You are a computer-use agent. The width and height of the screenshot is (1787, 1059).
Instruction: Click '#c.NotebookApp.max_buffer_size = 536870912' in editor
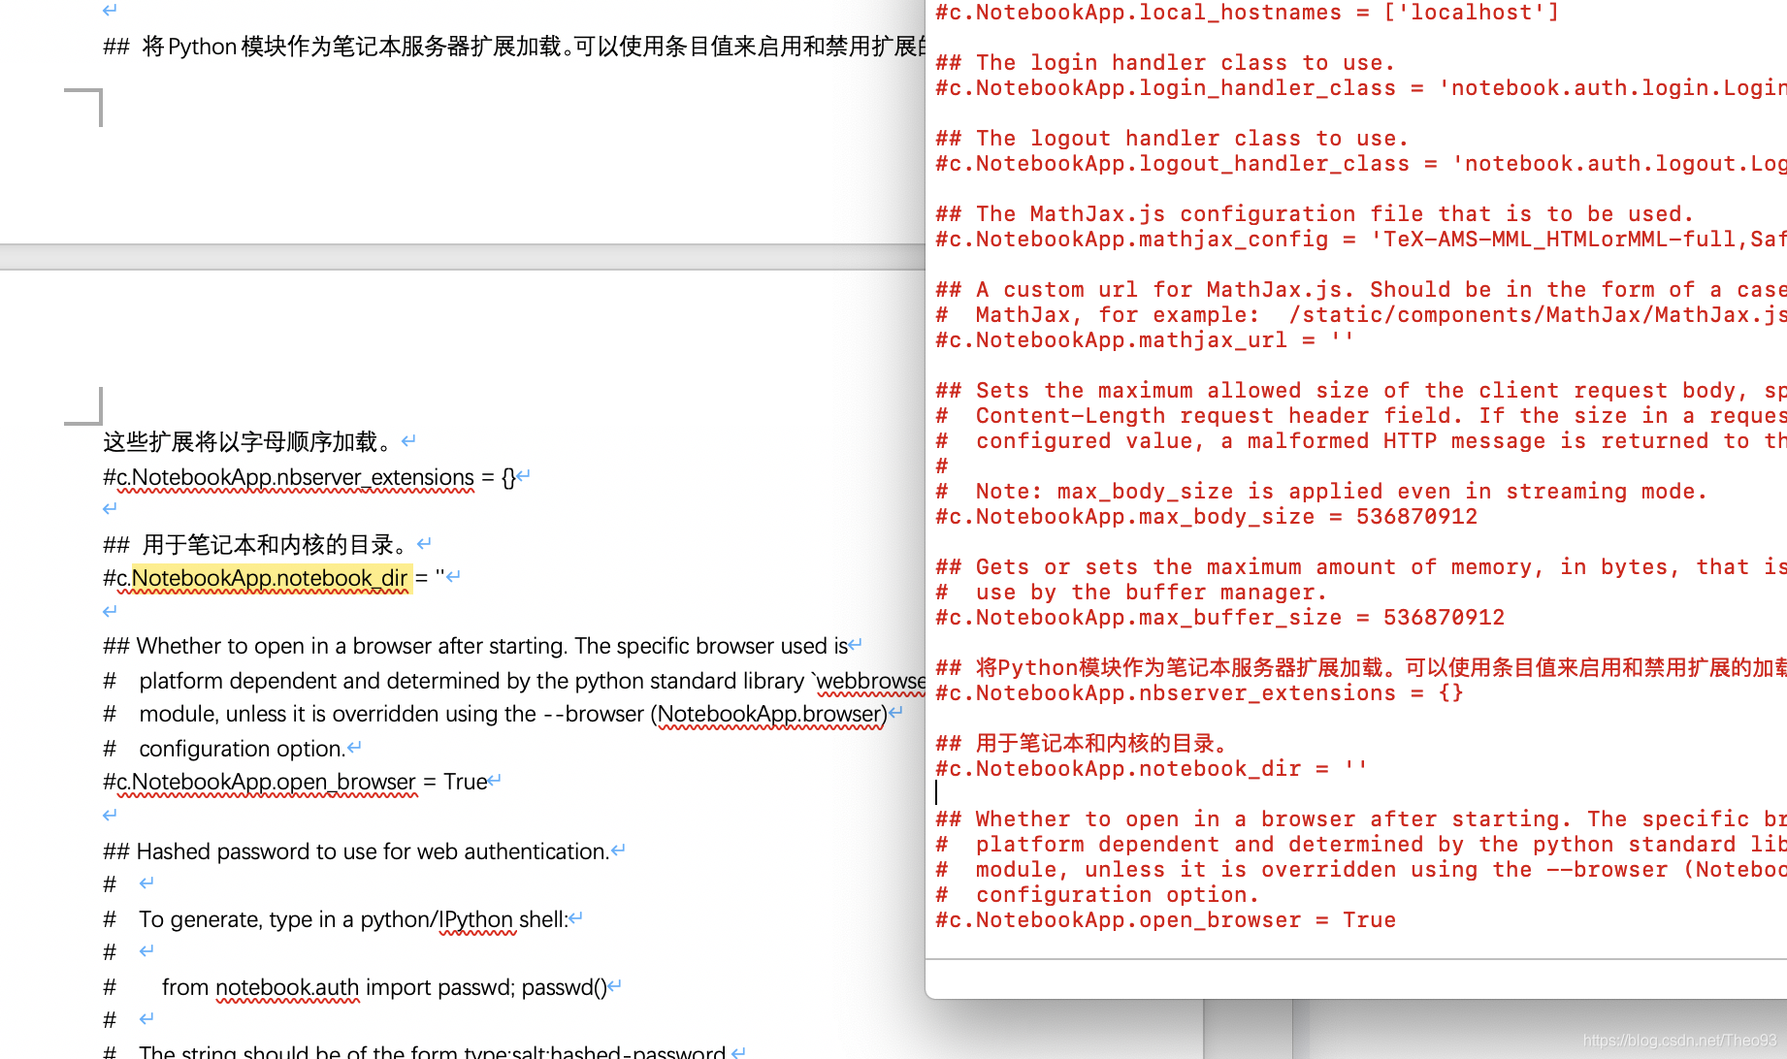click(x=1219, y=618)
